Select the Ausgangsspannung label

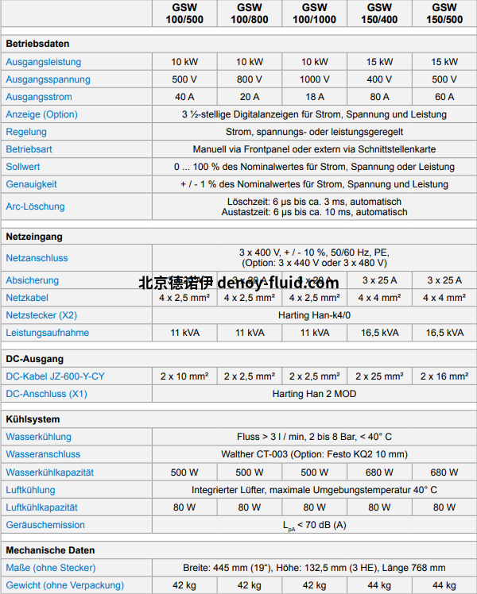[48, 79]
